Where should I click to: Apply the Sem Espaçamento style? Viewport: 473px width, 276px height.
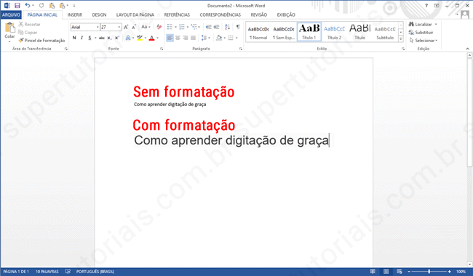[x=284, y=32]
